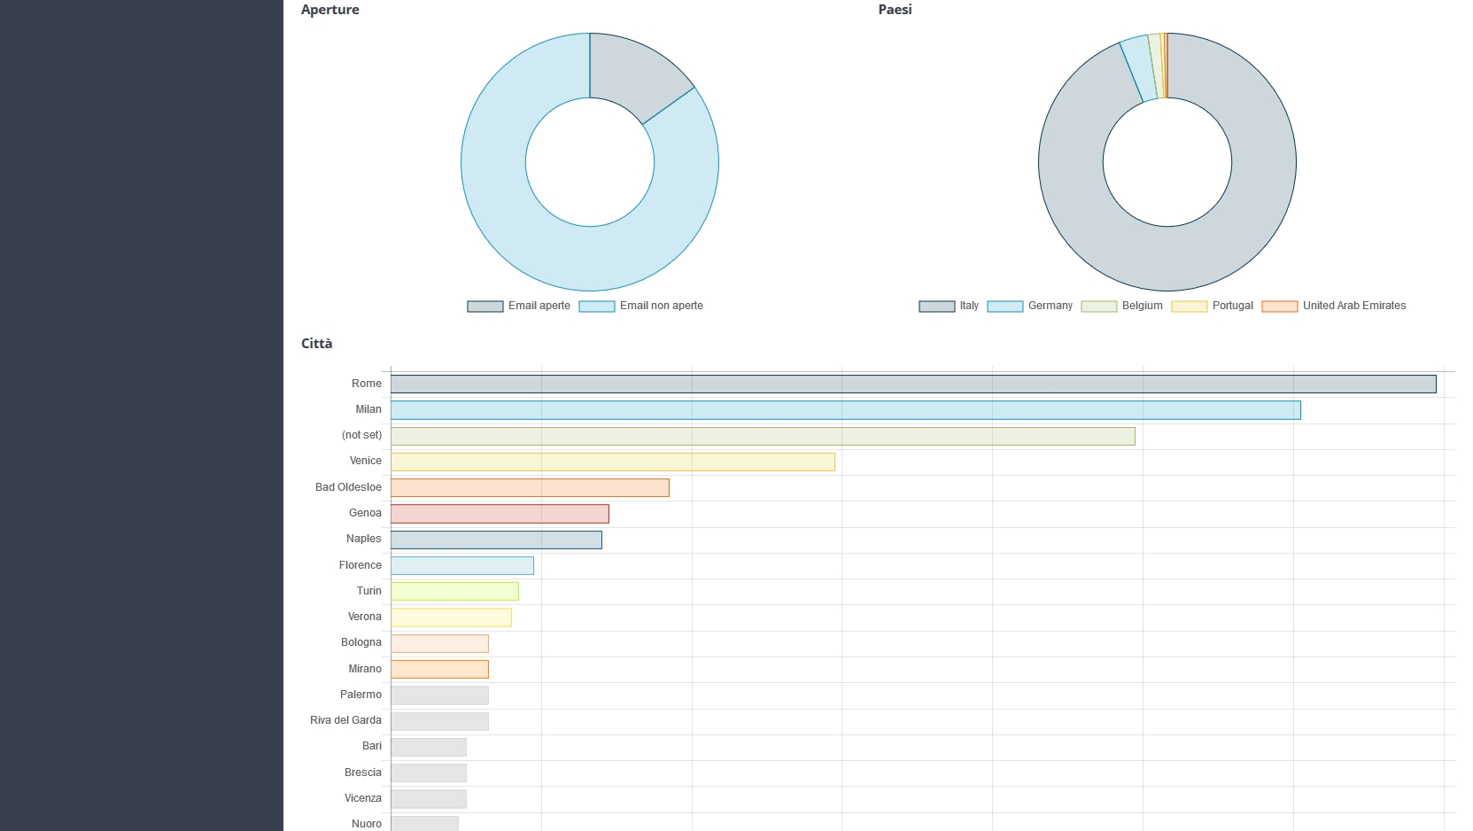Toggle the Email aperte legend swatch
1473x831 pixels.
click(x=485, y=307)
